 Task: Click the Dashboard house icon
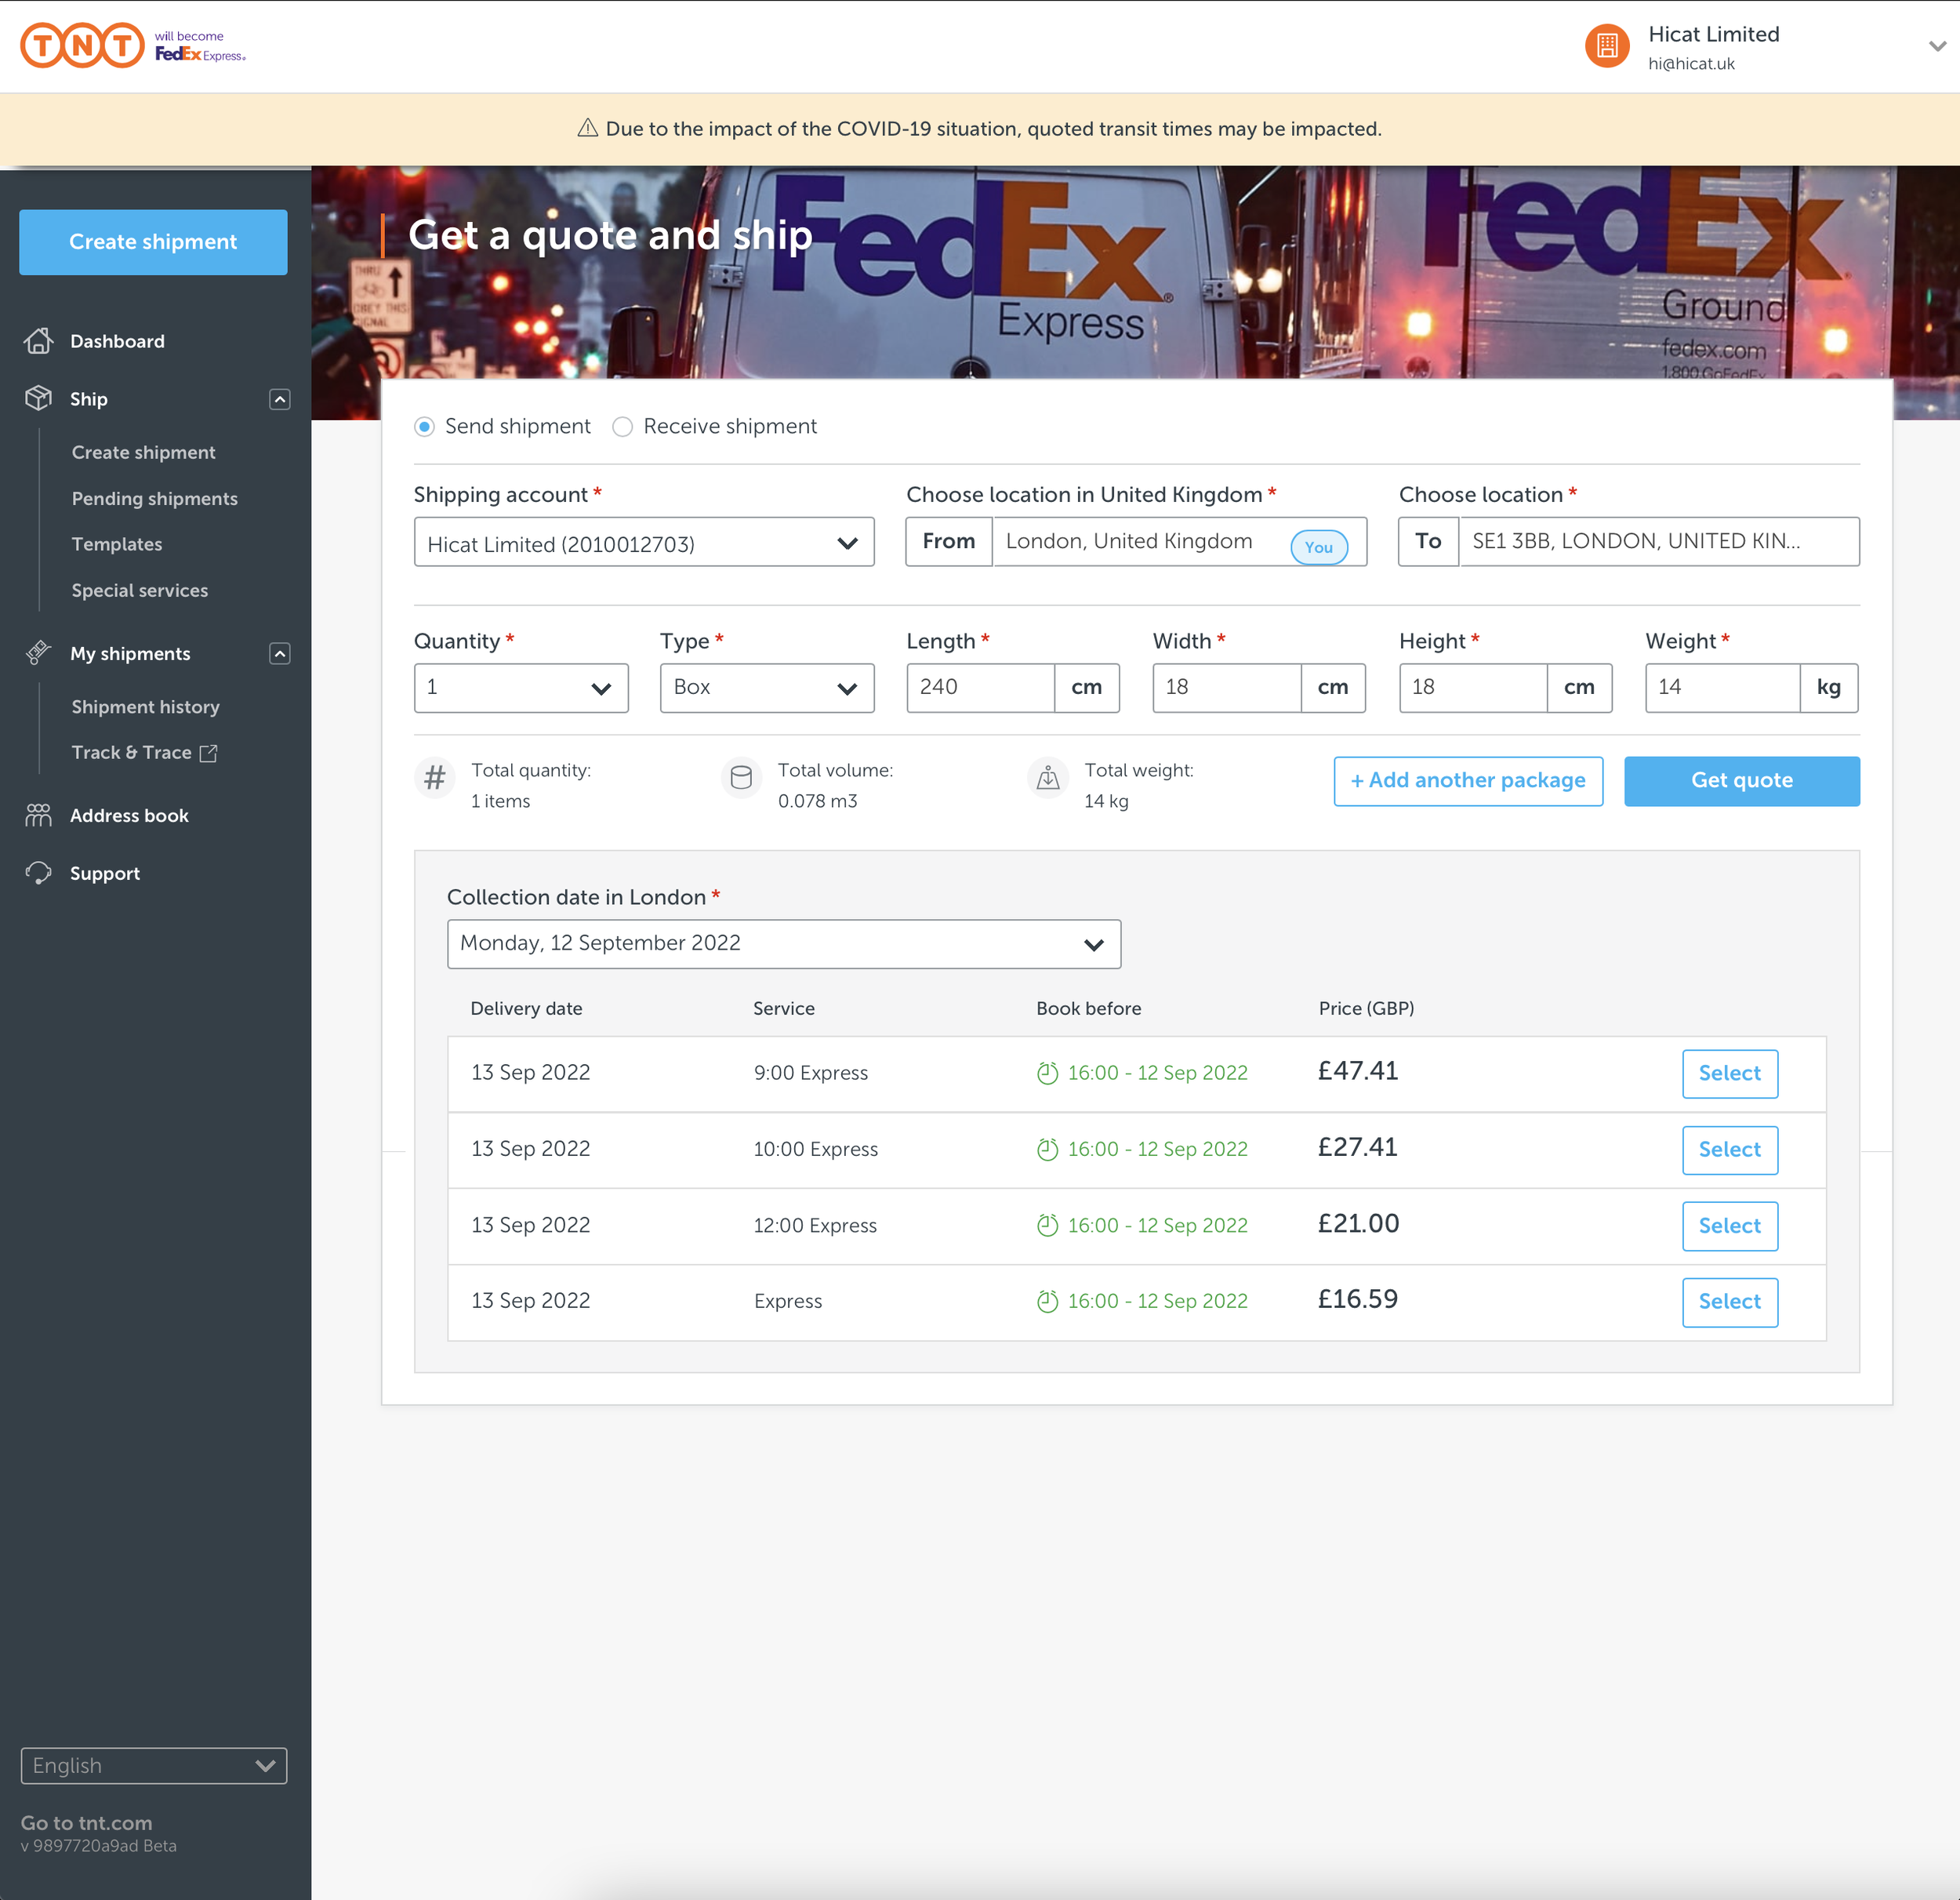38,341
